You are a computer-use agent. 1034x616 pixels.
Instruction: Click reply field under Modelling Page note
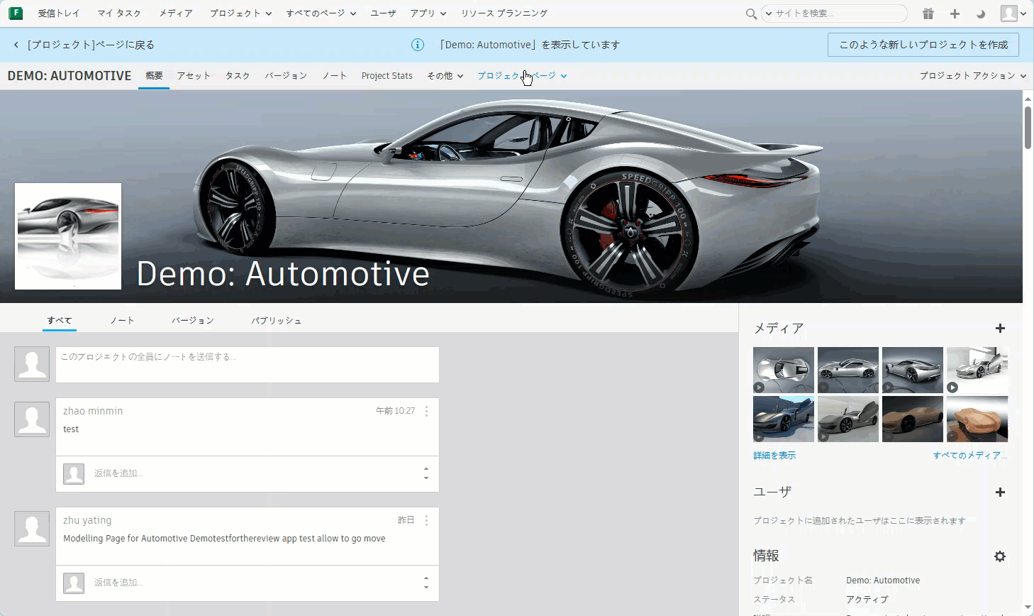coord(255,583)
